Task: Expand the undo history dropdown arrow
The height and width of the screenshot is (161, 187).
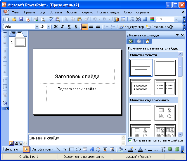Action: click(x=100, y=20)
